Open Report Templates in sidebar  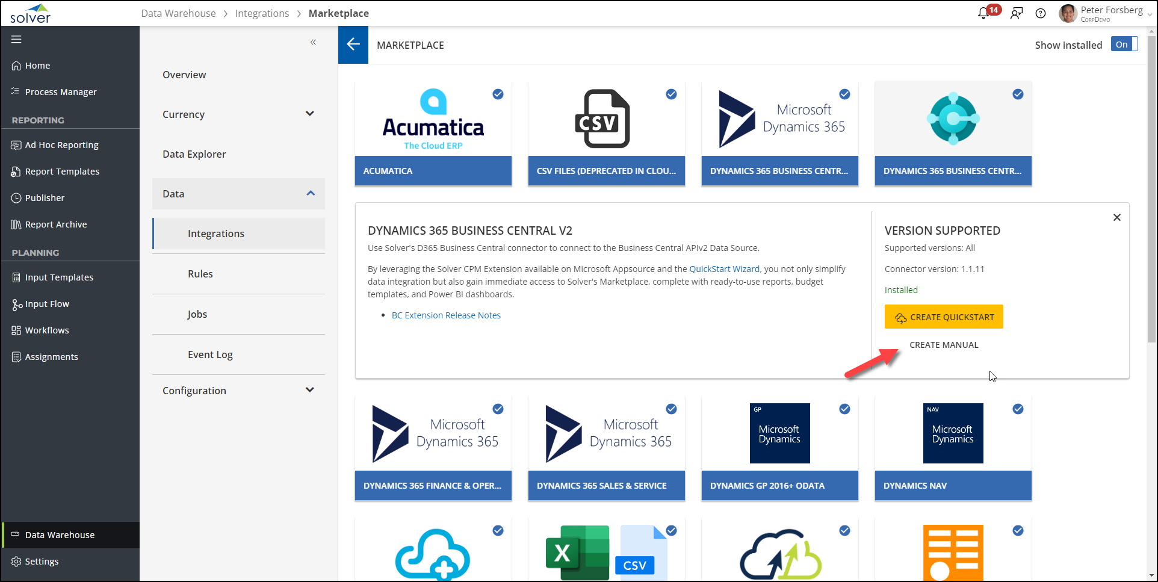point(62,172)
